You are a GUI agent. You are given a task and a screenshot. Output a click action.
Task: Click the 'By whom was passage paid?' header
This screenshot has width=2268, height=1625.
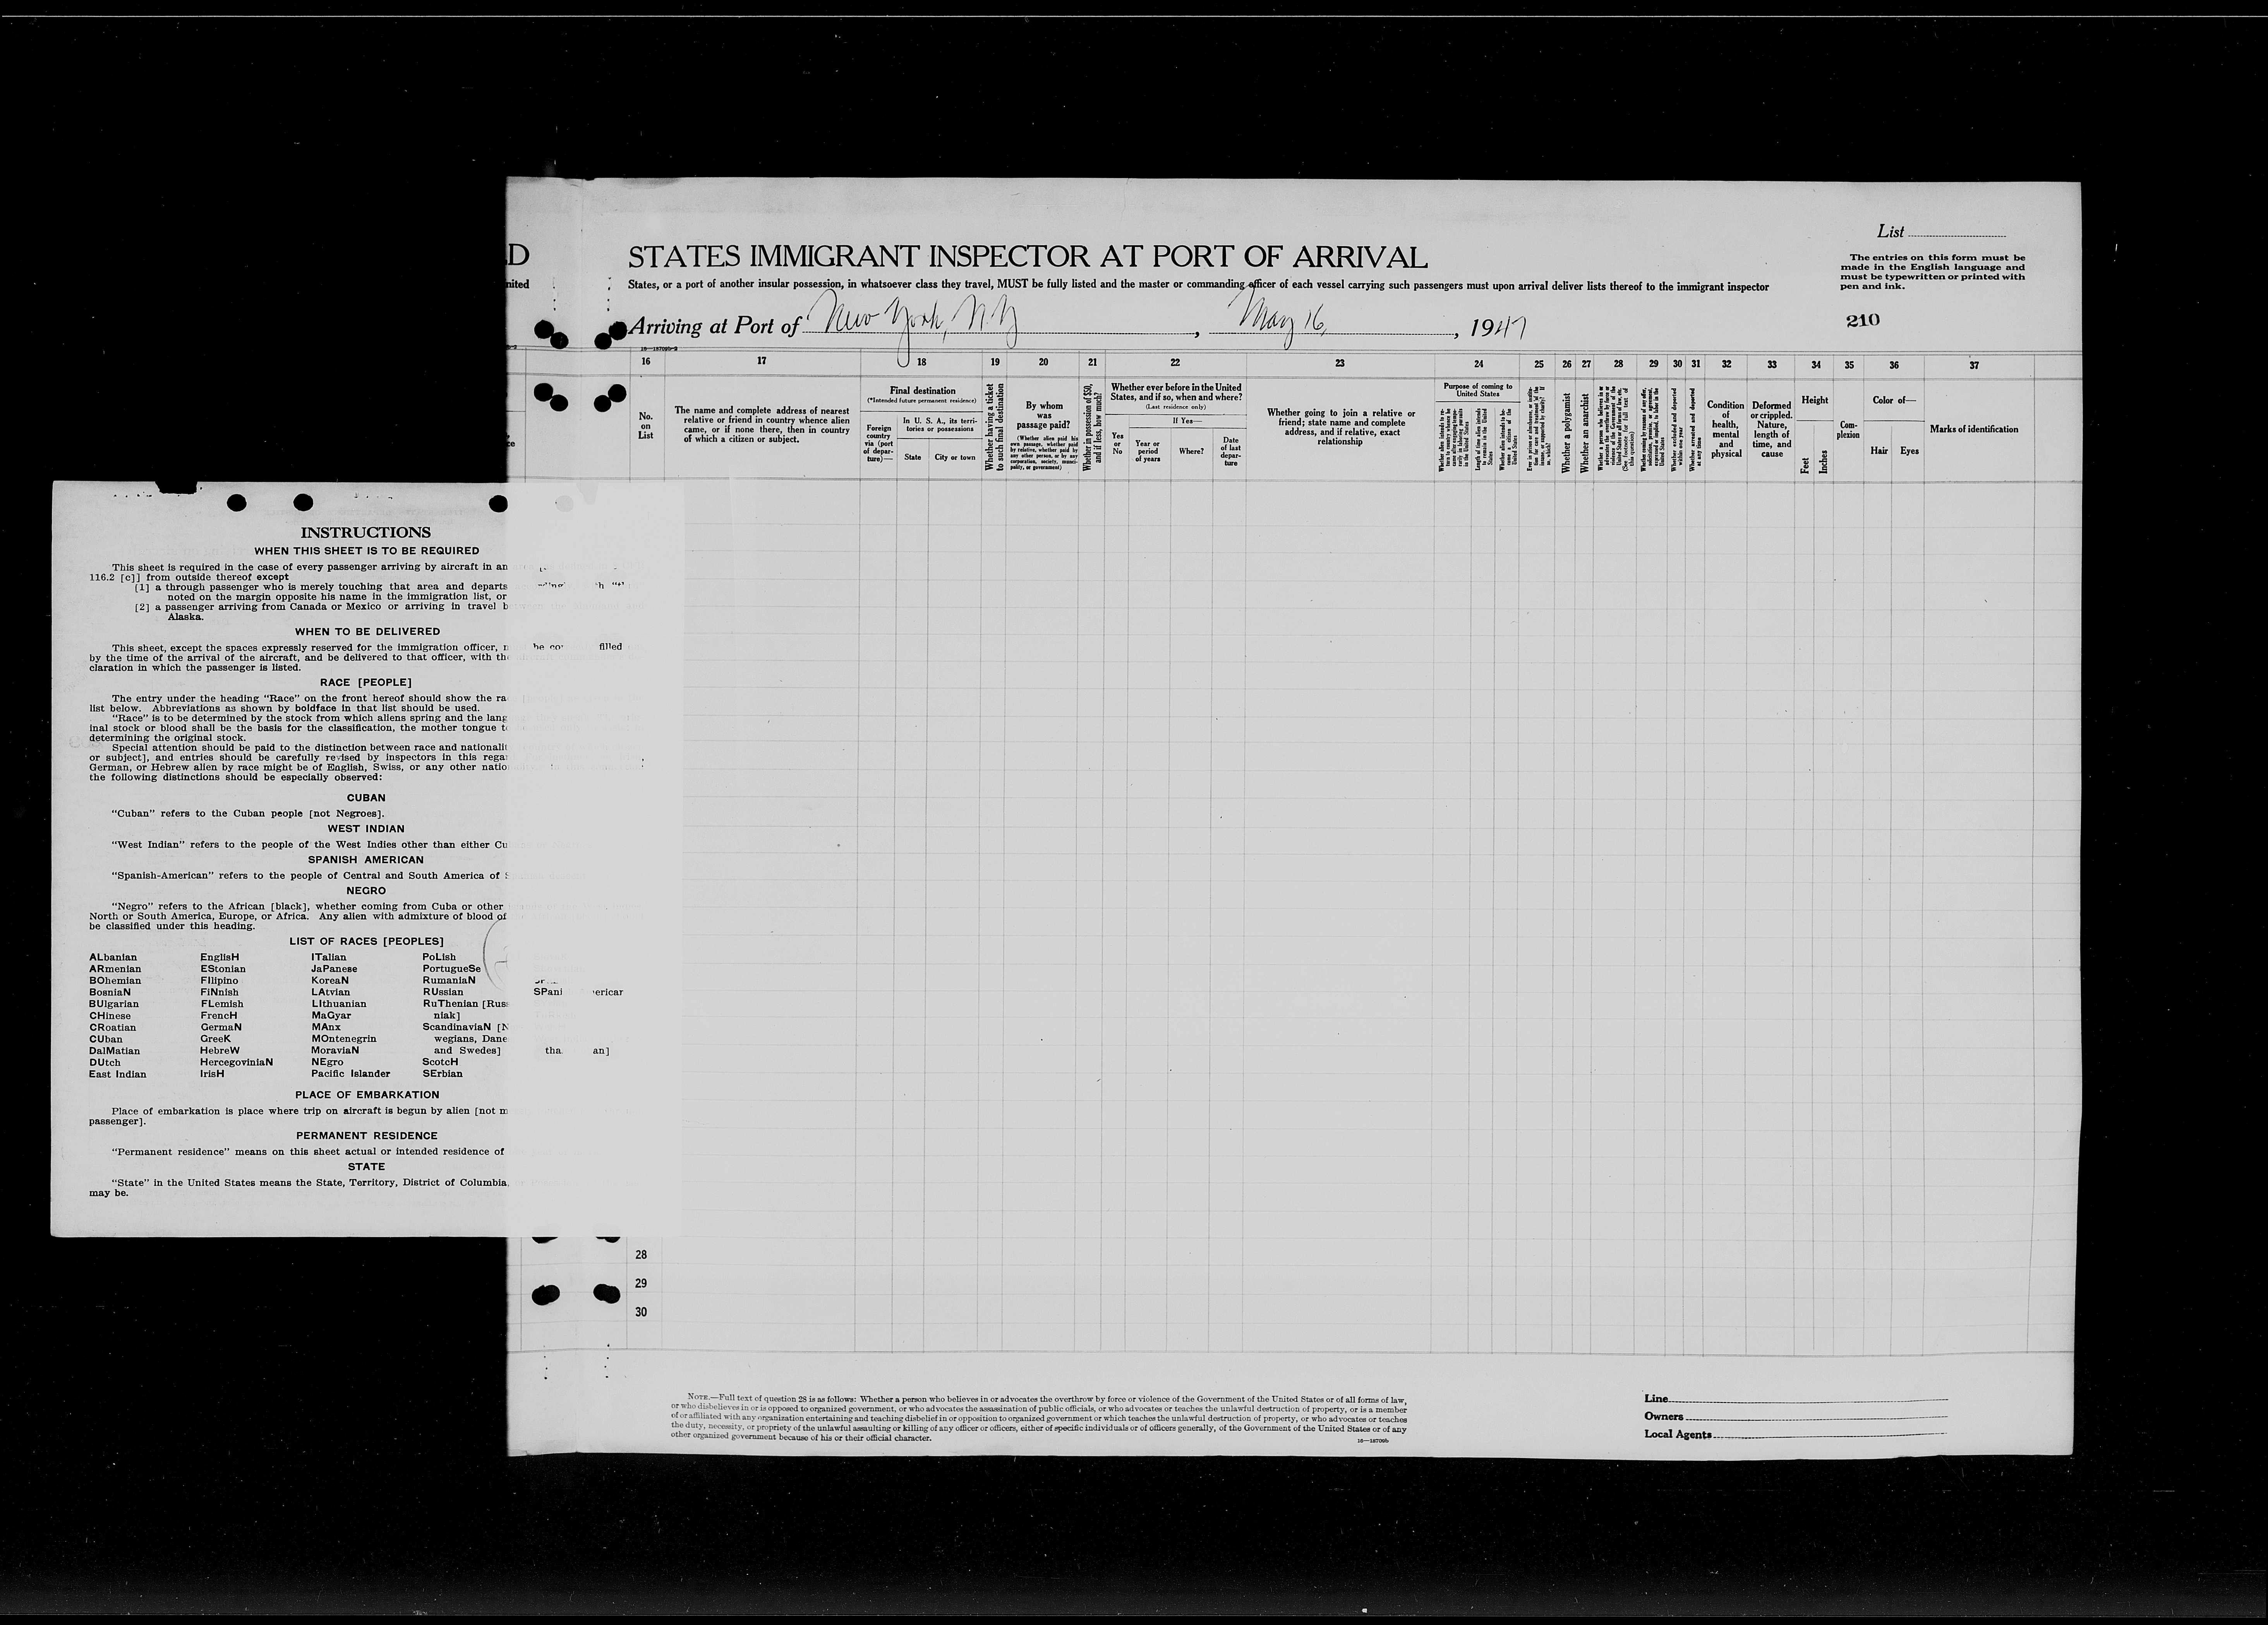click(x=1043, y=416)
